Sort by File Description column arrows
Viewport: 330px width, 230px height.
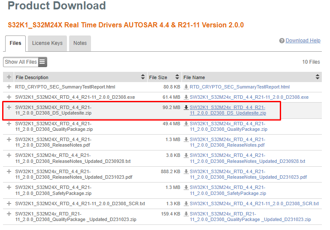coord(143,77)
